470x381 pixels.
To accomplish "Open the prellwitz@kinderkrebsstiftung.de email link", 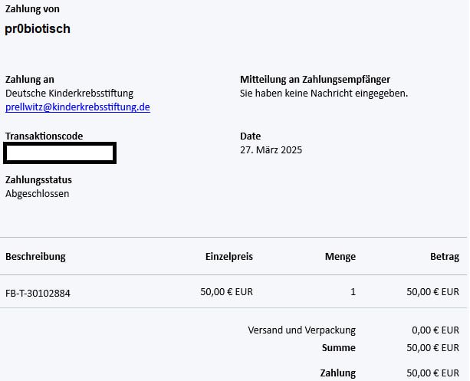I will tap(77, 107).
